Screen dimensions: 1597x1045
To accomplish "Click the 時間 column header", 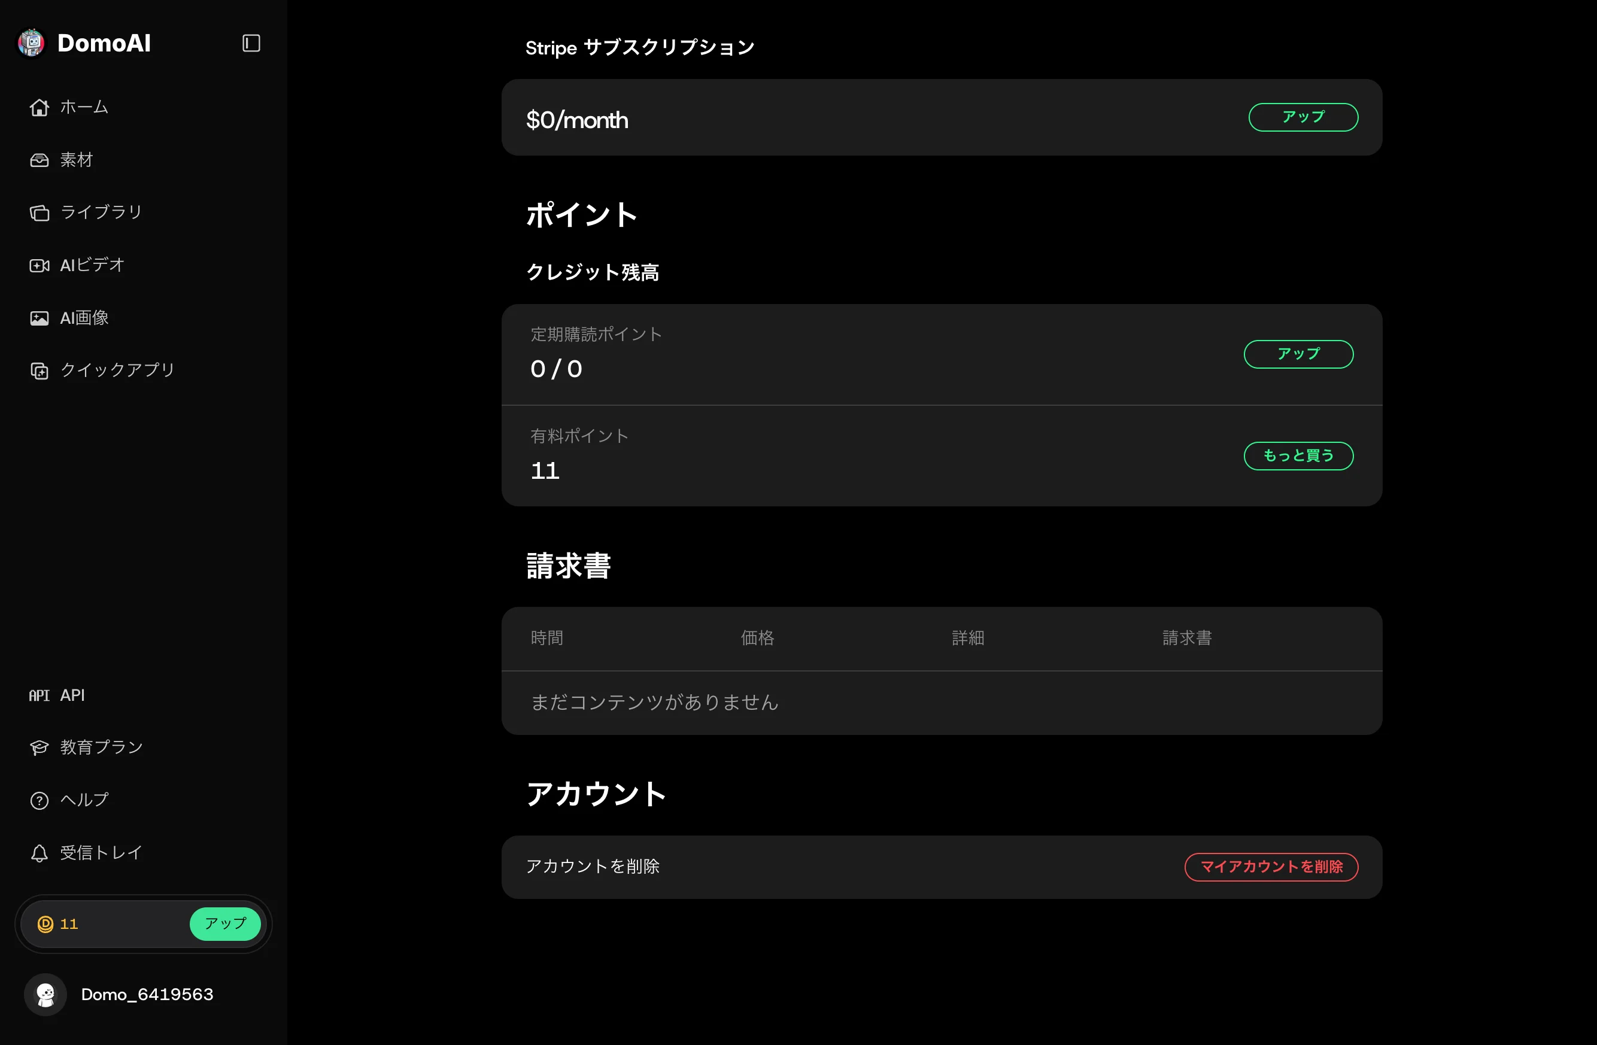I will pyautogui.click(x=547, y=639).
